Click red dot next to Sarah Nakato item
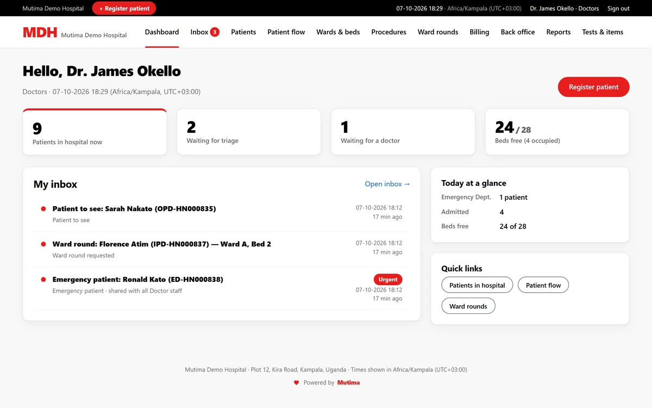 tap(43, 209)
